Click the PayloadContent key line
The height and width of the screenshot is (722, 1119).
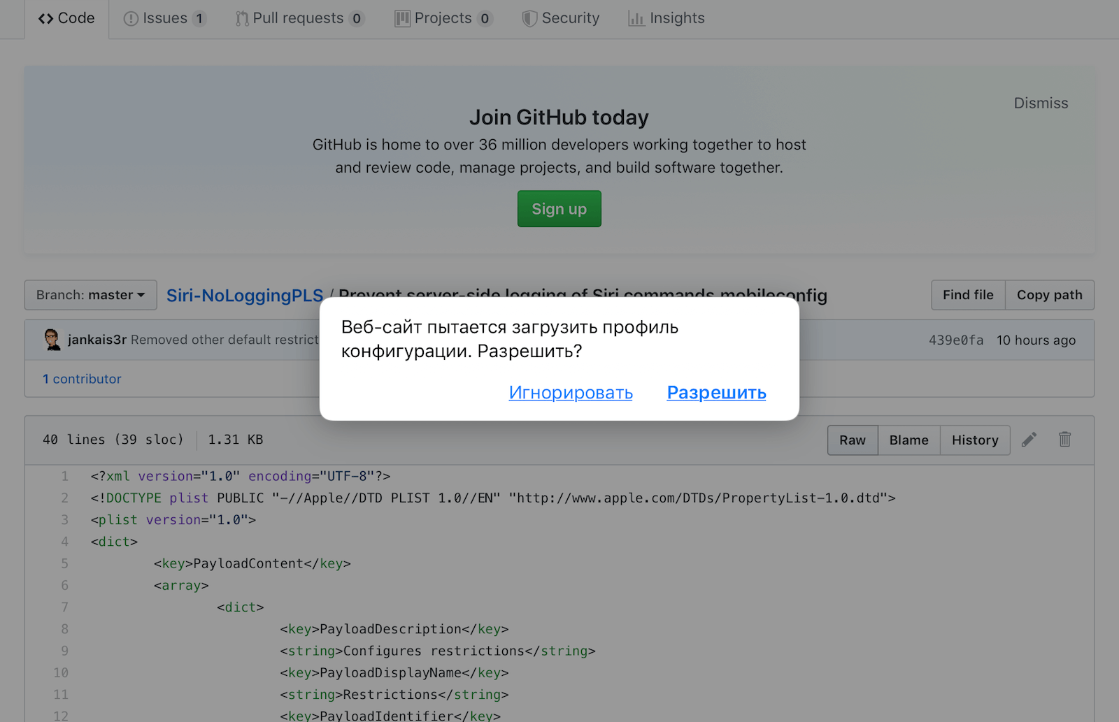click(252, 563)
